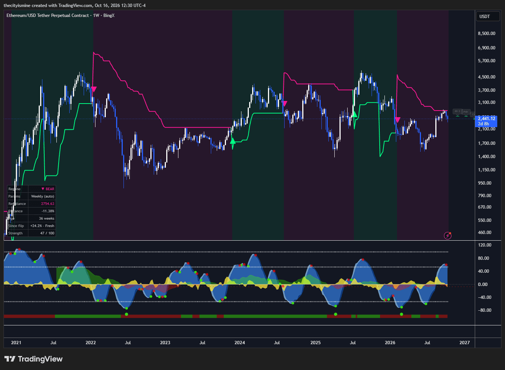505x370 pixels.
Task: Click the TradingView logo
Action: 33,359
